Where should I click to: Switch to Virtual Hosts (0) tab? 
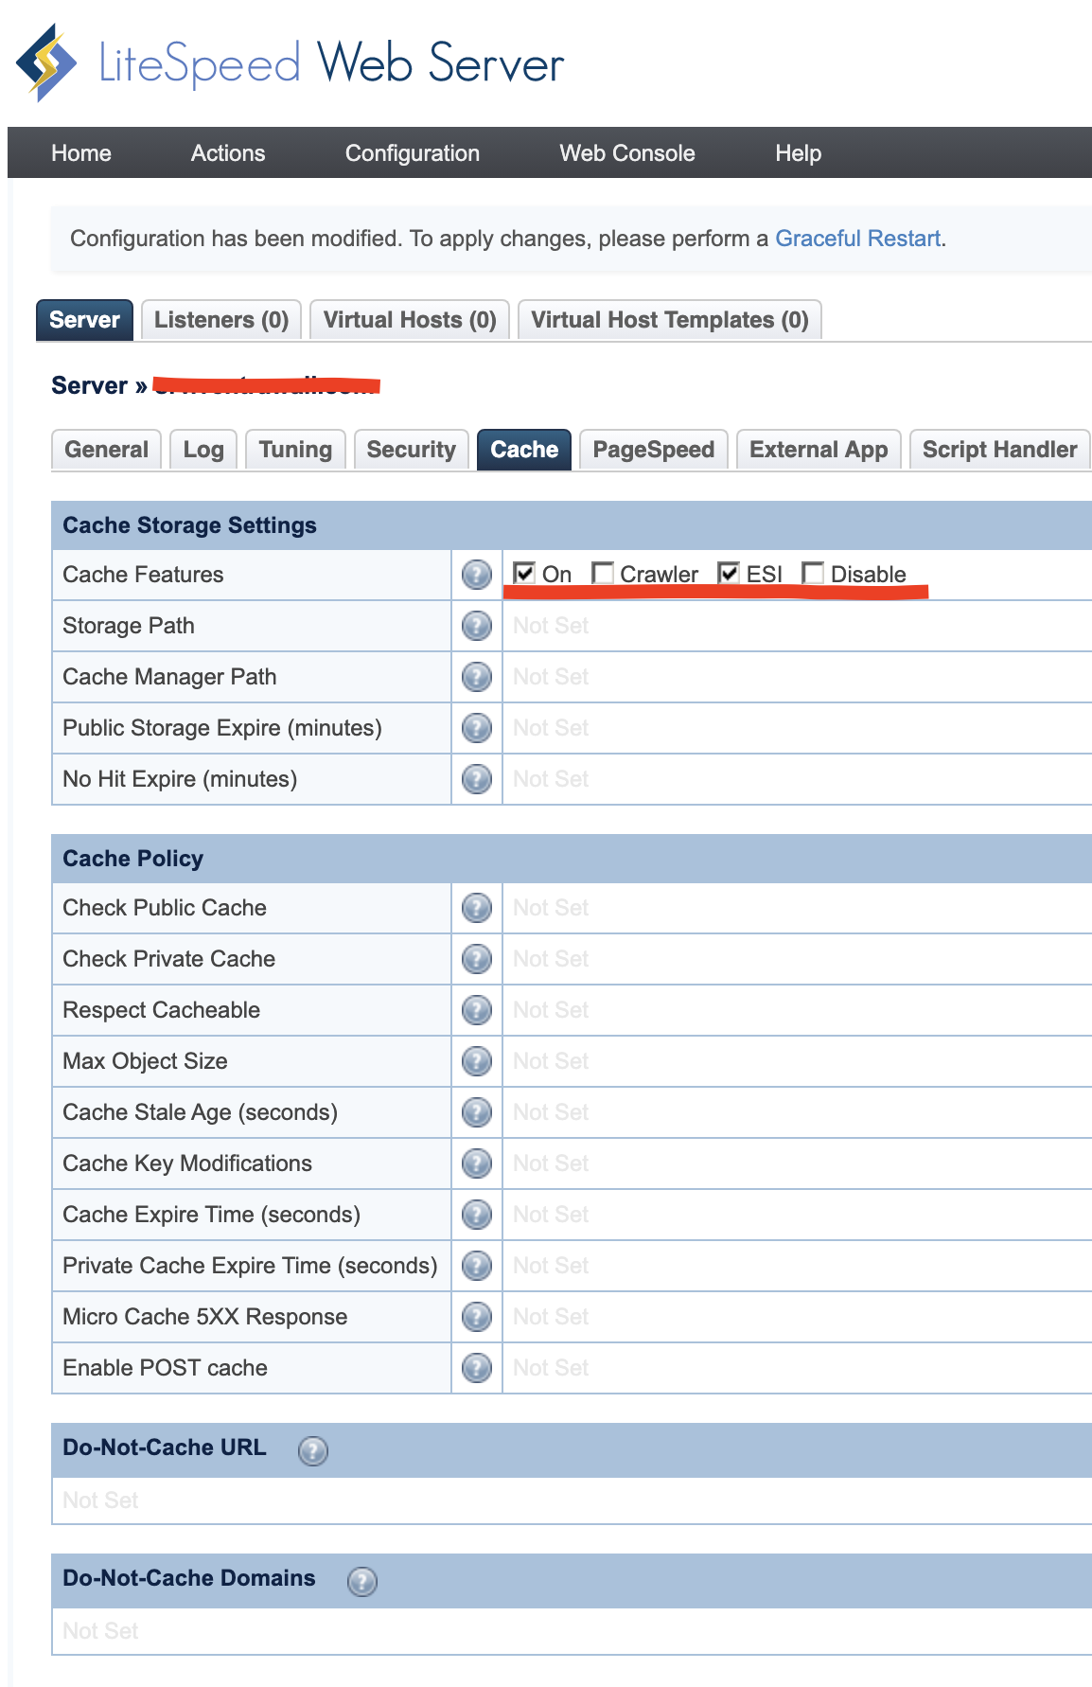click(x=410, y=320)
